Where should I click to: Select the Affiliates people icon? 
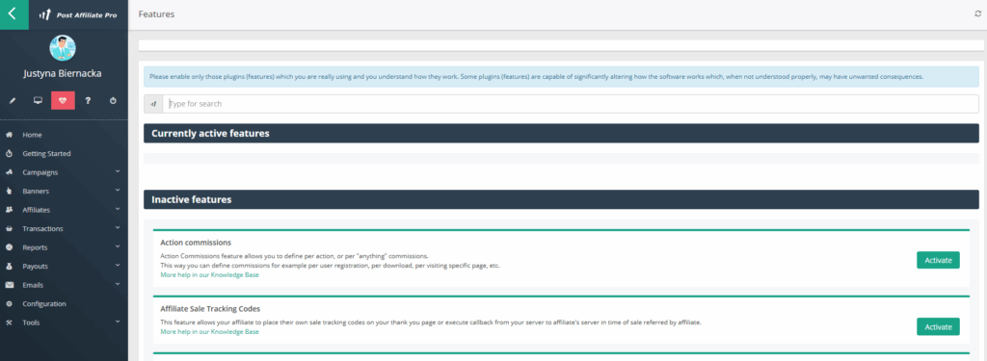(x=10, y=210)
